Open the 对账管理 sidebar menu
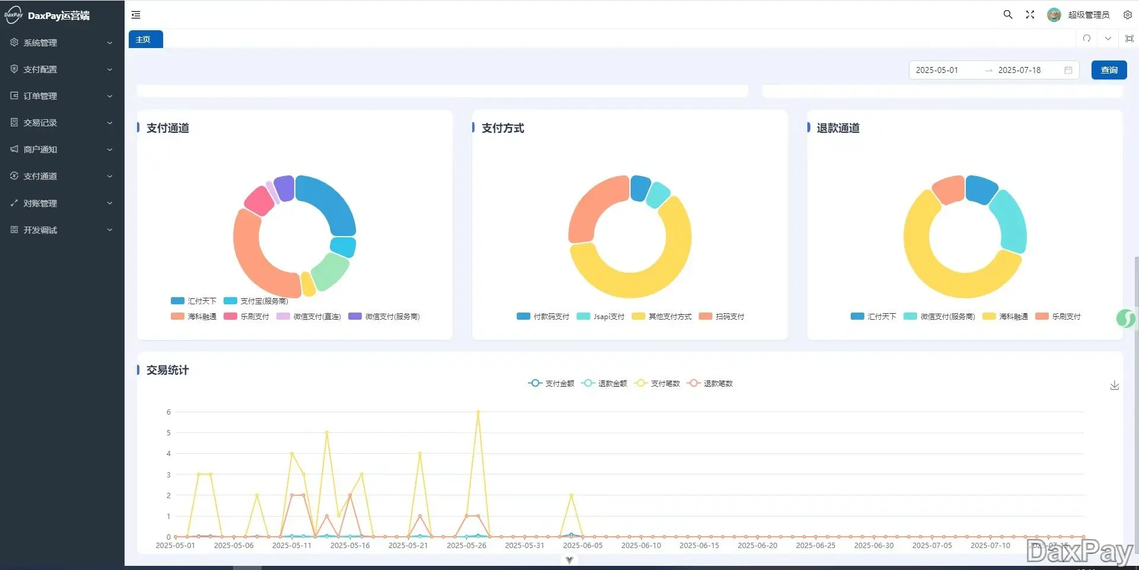This screenshot has width=1139, height=570. click(62, 203)
